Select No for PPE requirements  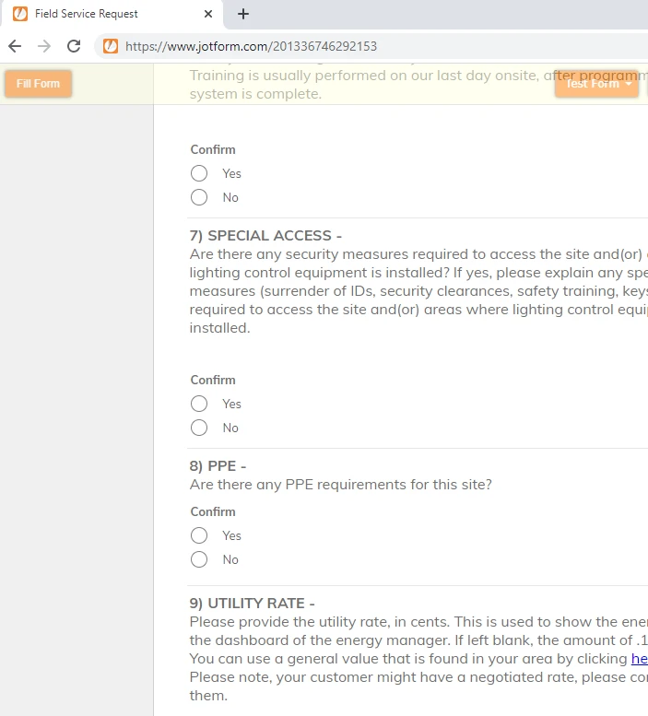pos(199,559)
